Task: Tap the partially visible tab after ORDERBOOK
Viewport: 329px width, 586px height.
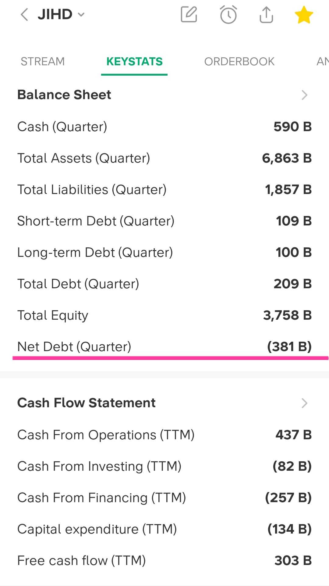Action: (322, 62)
